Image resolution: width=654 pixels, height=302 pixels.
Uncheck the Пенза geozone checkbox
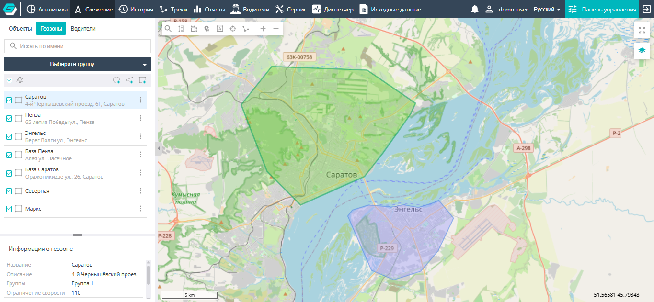tap(9, 118)
